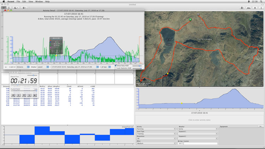Sort table by +VAM column header
This screenshot has width=265, height=149.
point(92,86)
